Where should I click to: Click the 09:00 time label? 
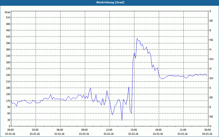point(85,130)
